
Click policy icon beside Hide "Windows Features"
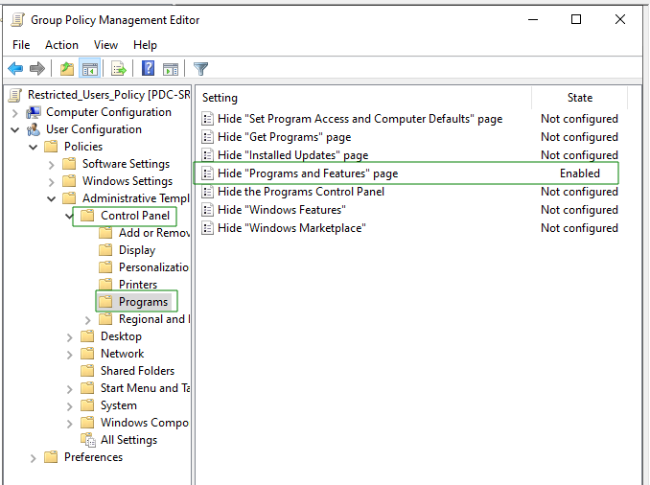tap(207, 210)
